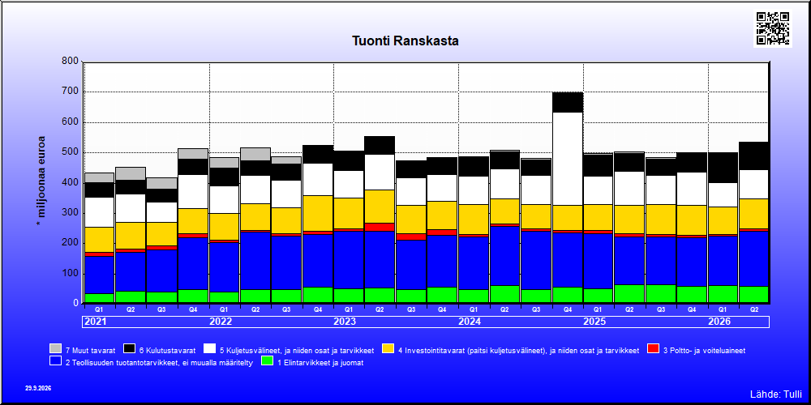
Task: Click the QR code image
Action: [773, 28]
